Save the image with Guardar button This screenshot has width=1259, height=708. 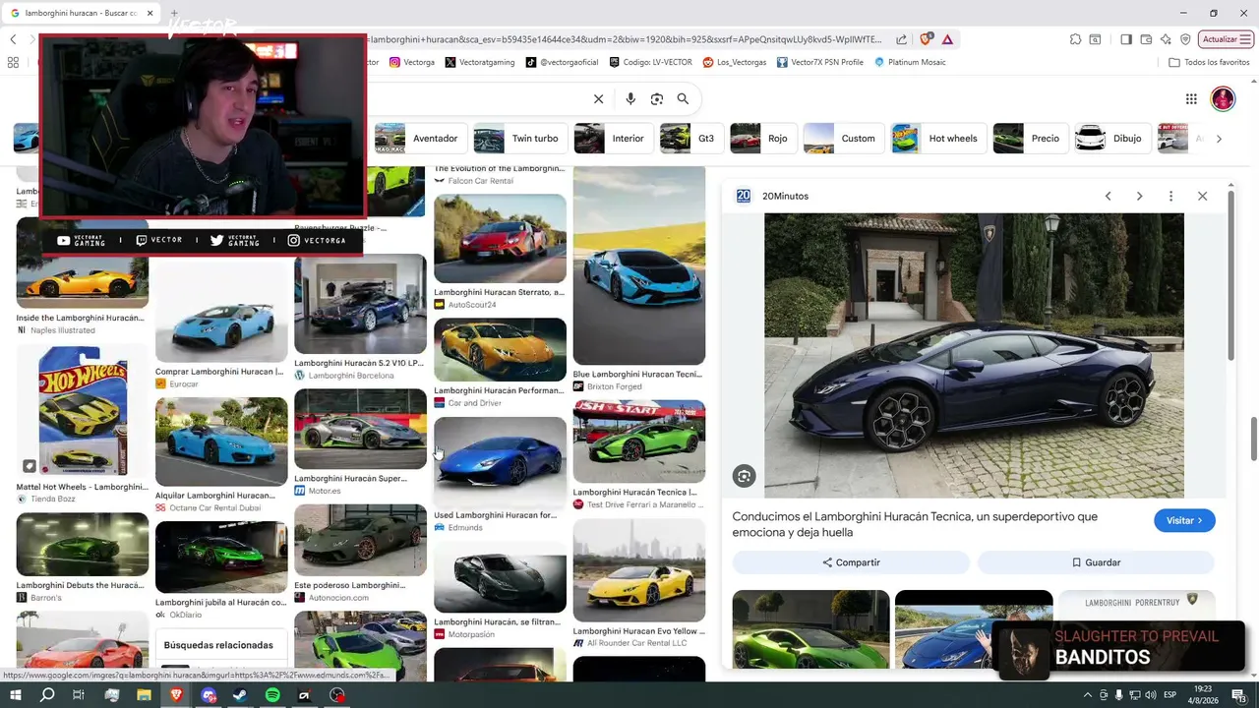tap(1096, 562)
